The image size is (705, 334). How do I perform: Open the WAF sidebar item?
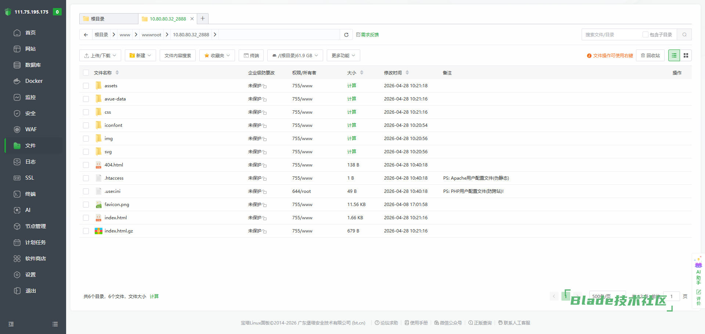pos(31,129)
